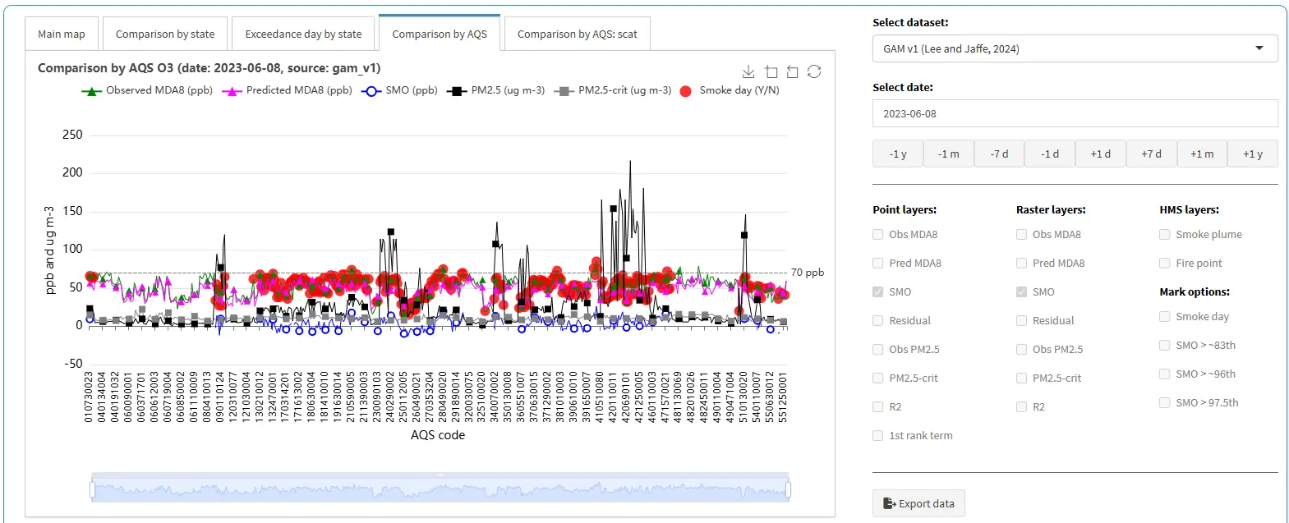Open the Exceedance day by state tab
The height and width of the screenshot is (523, 1289).
click(x=303, y=34)
